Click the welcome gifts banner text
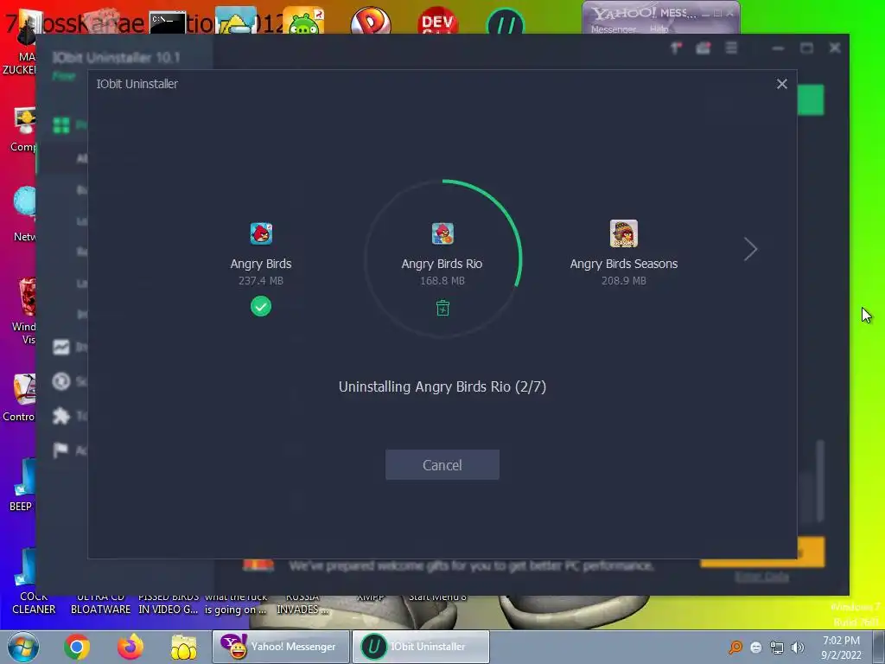This screenshot has height=664, width=885. (x=471, y=565)
